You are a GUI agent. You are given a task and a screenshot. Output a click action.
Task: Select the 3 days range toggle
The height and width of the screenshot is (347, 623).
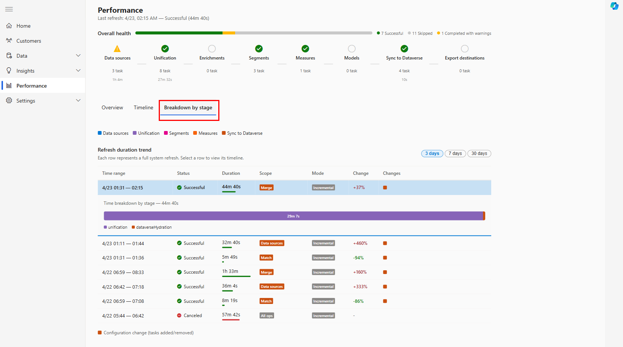[x=432, y=153]
